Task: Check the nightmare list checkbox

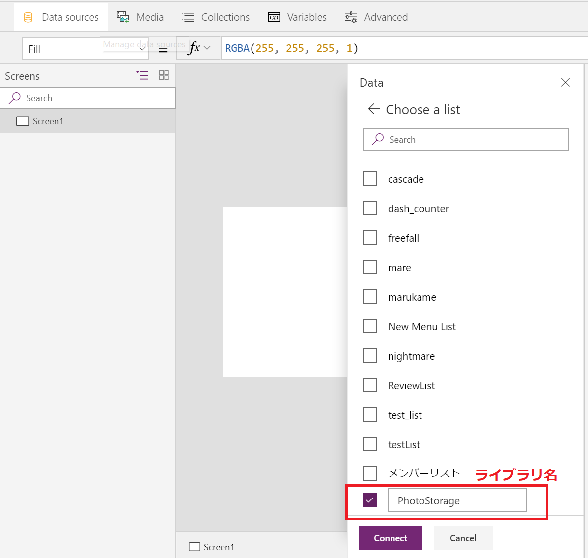Action: click(370, 356)
